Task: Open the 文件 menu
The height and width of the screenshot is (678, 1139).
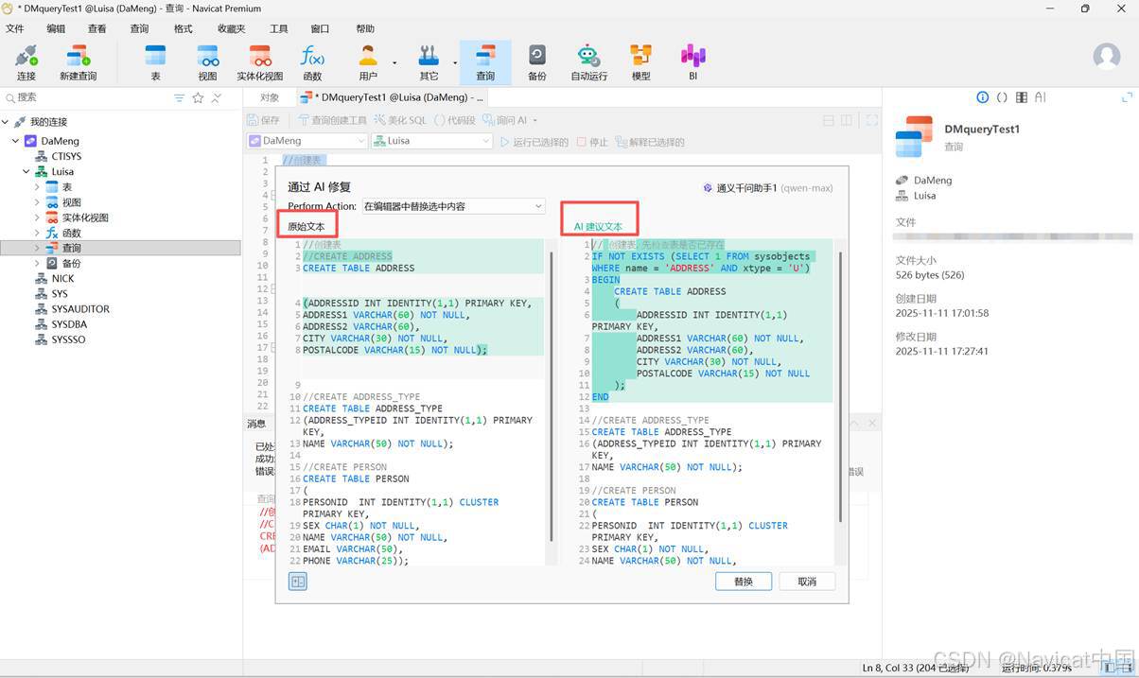Action: point(14,28)
